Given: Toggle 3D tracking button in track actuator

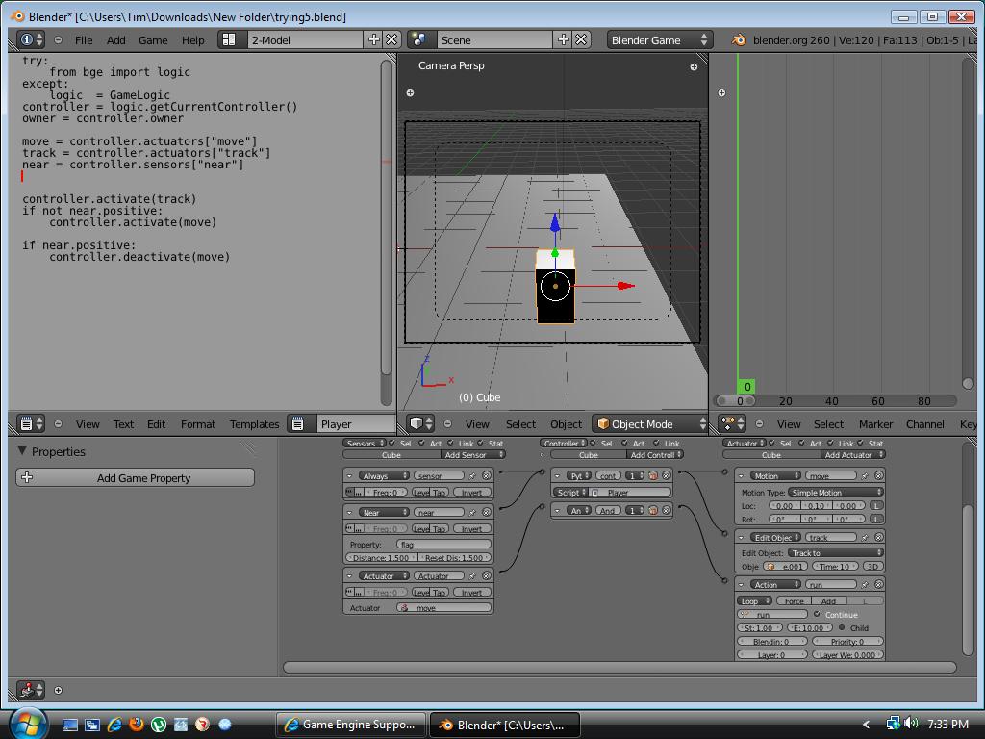Looking at the screenshot, I should pos(872,566).
